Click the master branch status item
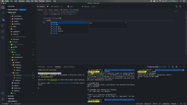This screenshot has width=187, height=105. [5, 104]
